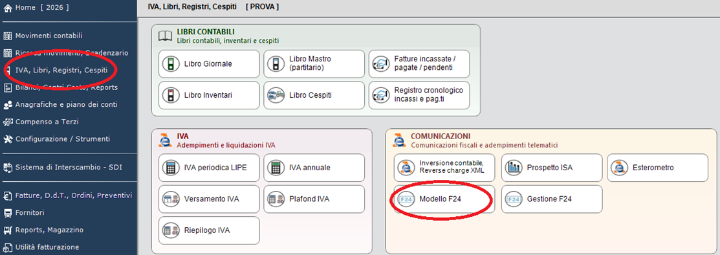Open Anagrafiche e piano dei conti
This screenshot has width=720, height=255.
[x=60, y=105]
